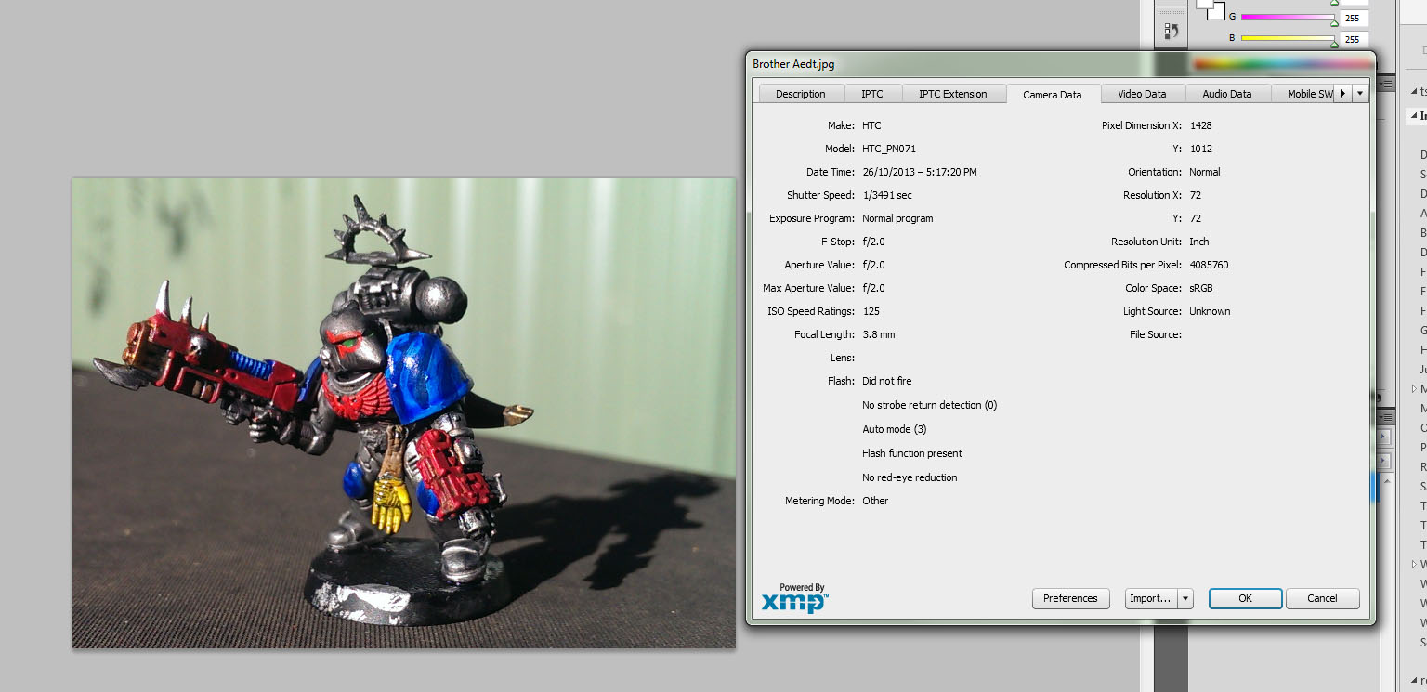Open the History panel icon

1172,30
